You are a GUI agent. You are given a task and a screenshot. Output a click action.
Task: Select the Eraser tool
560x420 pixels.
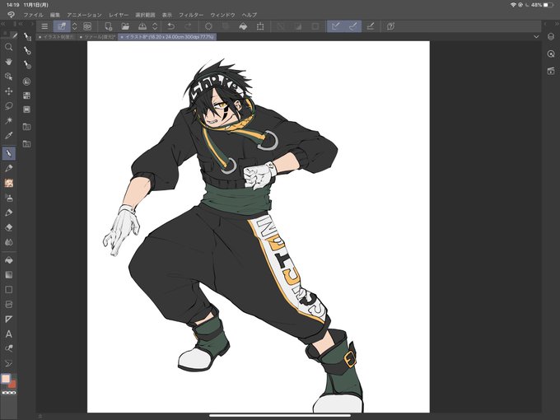click(x=8, y=227)
